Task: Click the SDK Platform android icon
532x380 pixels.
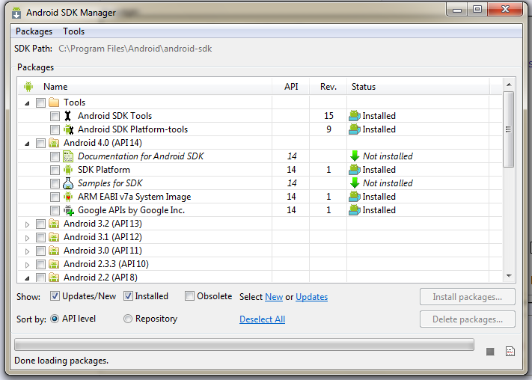Action: [68, 170]
